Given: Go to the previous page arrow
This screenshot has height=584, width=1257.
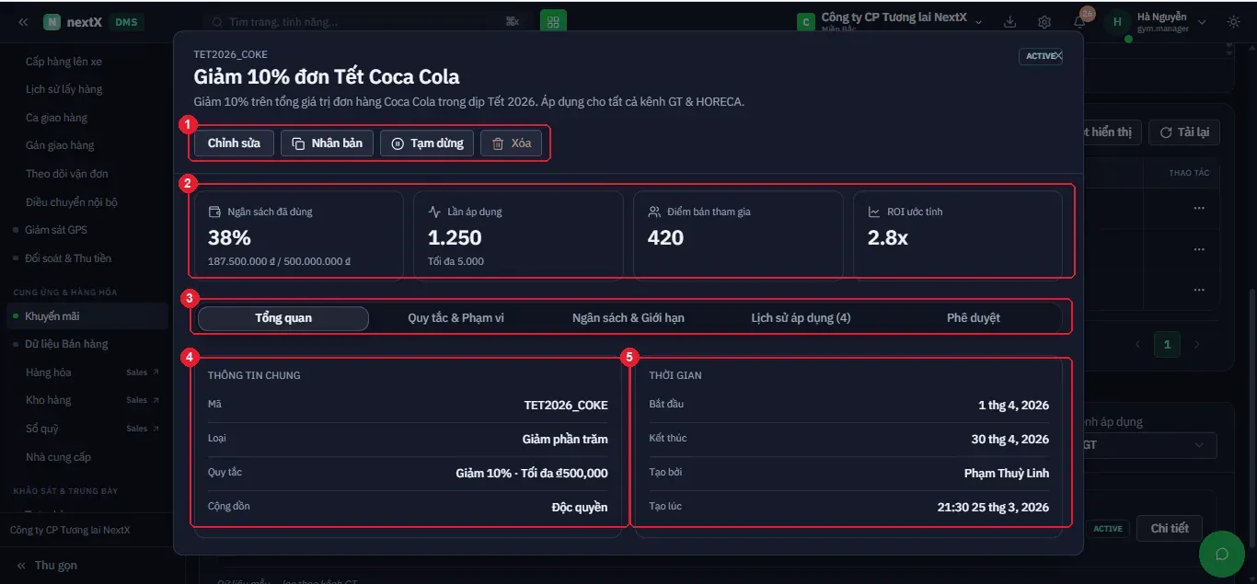Looking at the screenshot, I should [x=1137, y=344].
